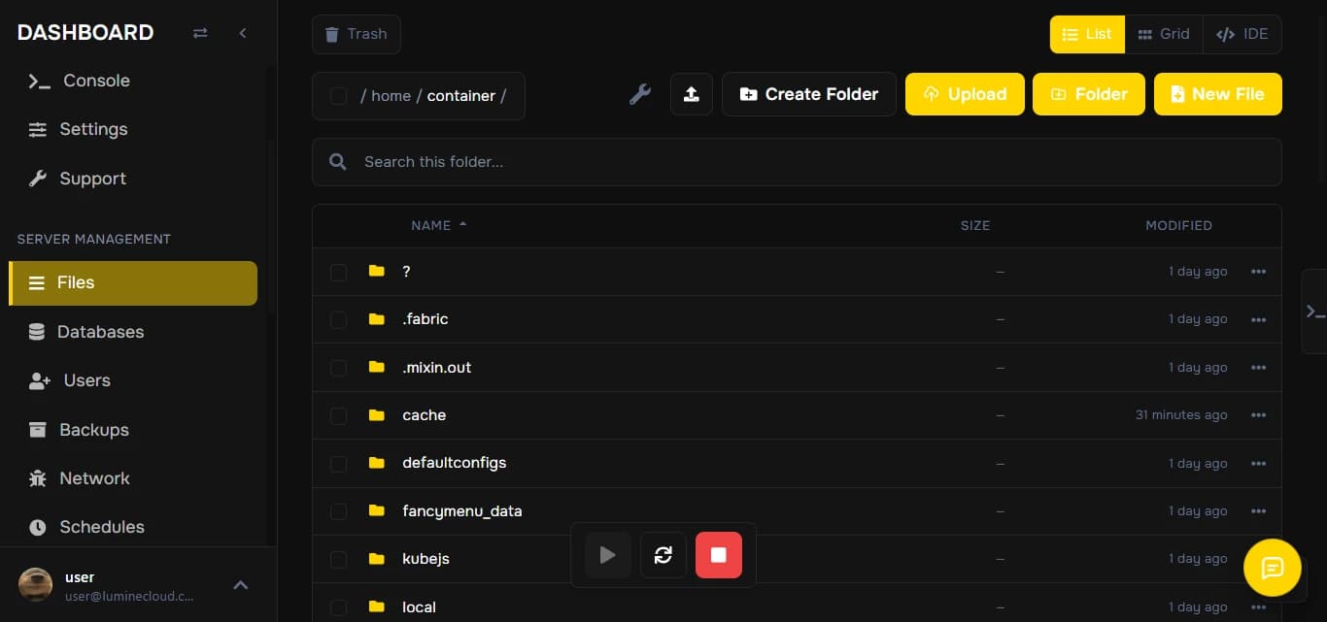This screenshot has width=1327, height=622.
Task: Select the defaultconfigs folder checkbox
Action: [338, 464]
